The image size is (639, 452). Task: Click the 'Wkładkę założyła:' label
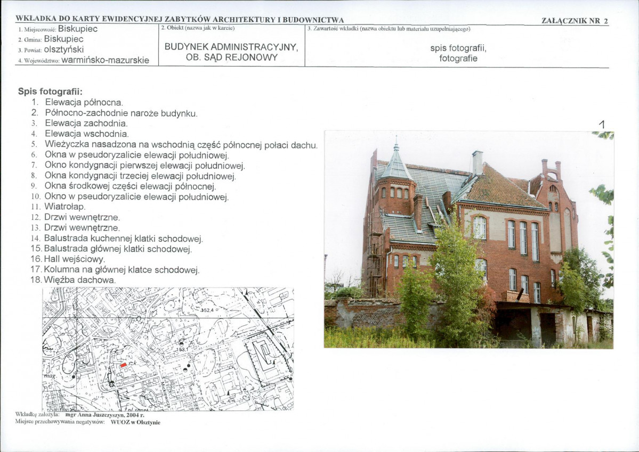pyautogui.click(x=37, y=415)
